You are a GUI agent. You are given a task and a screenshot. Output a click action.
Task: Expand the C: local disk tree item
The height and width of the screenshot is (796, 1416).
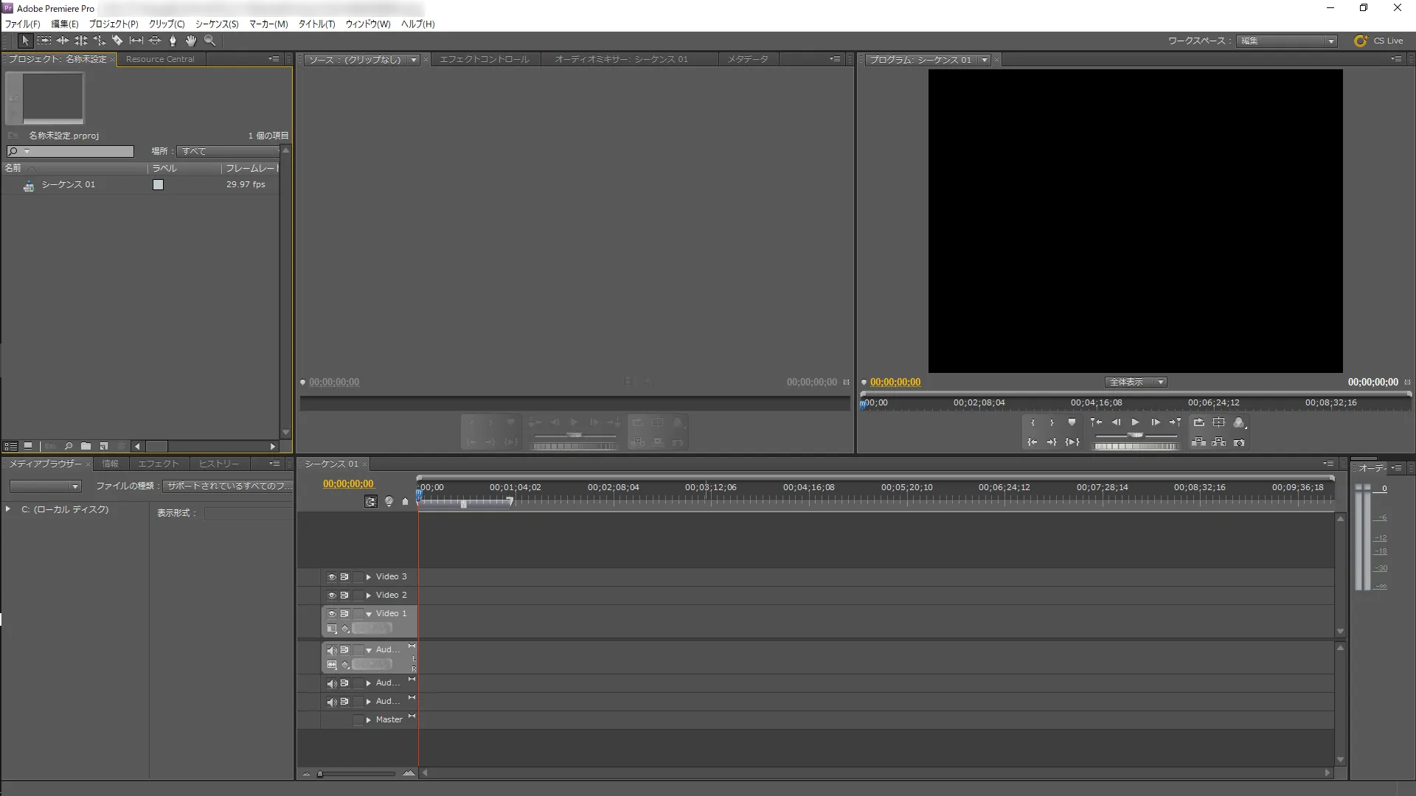[8, 509]
